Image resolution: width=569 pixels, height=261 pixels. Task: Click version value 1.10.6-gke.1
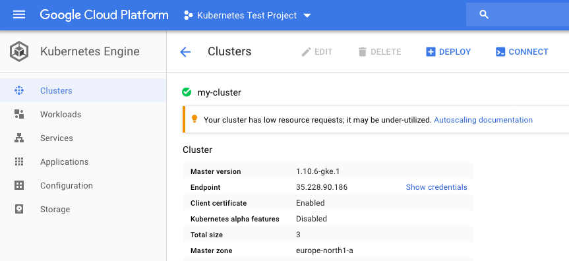[x=318, y=171]
